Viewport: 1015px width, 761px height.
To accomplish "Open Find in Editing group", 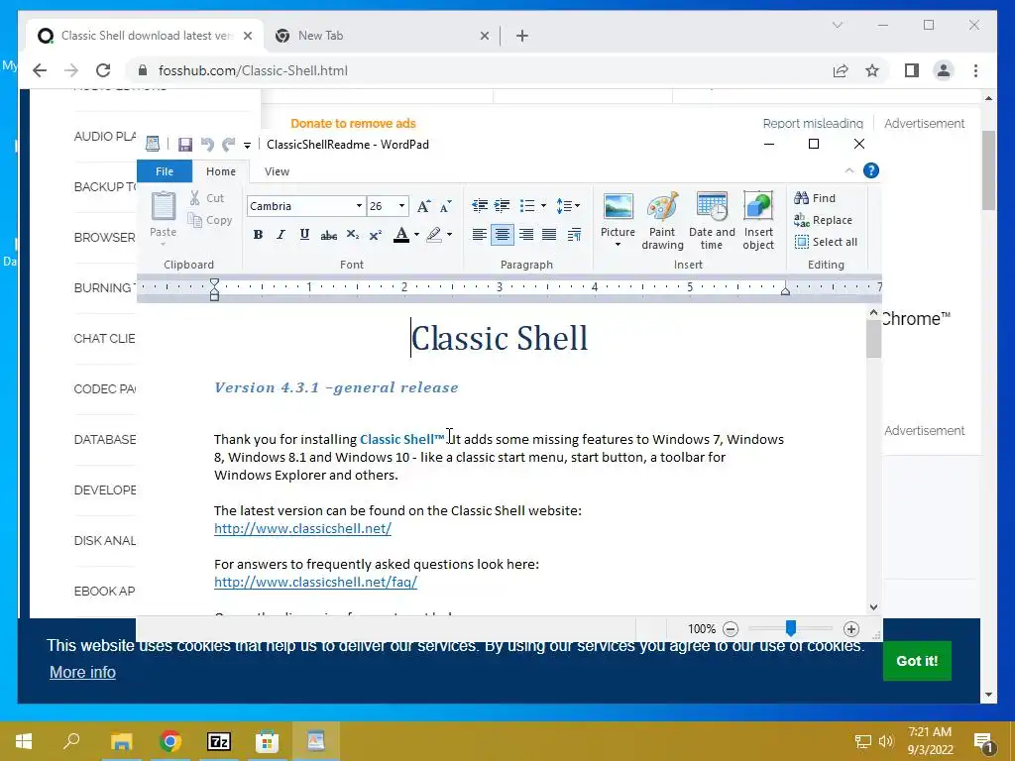I will pos(815,198).
